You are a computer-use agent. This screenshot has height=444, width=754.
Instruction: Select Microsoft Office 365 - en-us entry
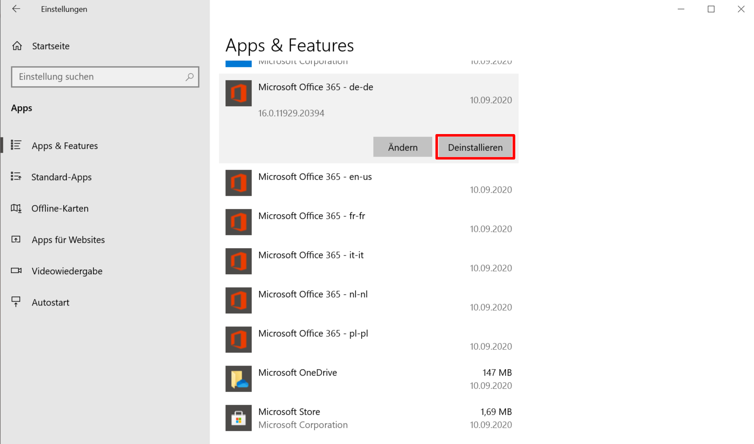point(368,183)
